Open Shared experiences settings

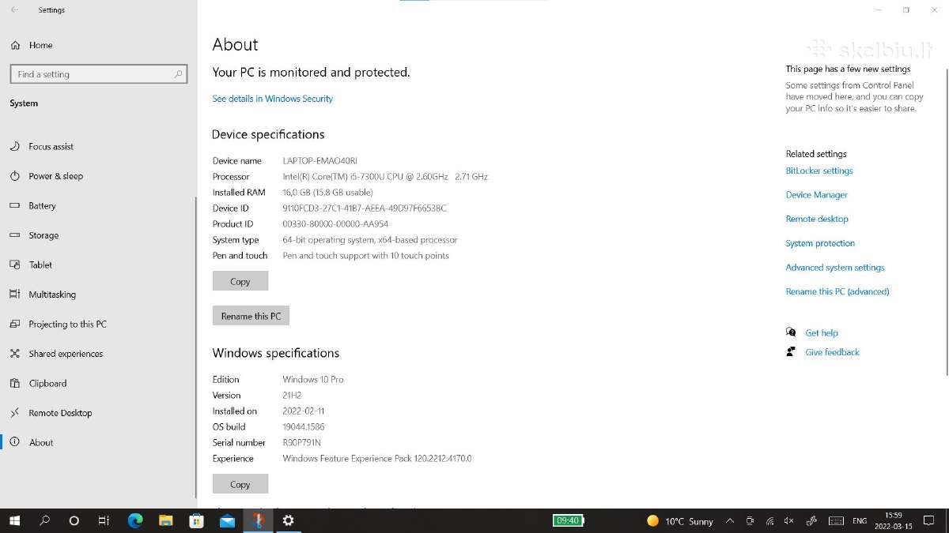[66, 354]
